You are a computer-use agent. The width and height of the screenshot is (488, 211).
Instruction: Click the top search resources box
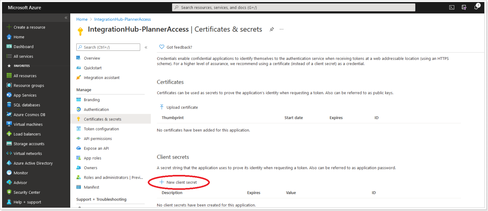click(293, 7)
